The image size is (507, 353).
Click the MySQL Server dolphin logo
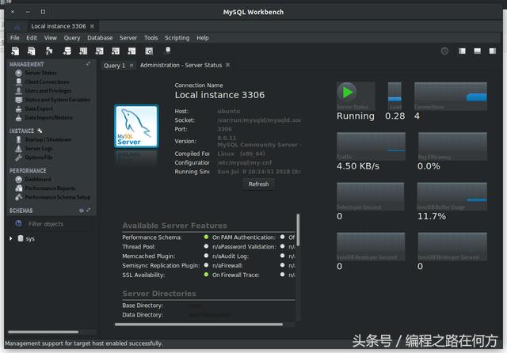[136, 127]
